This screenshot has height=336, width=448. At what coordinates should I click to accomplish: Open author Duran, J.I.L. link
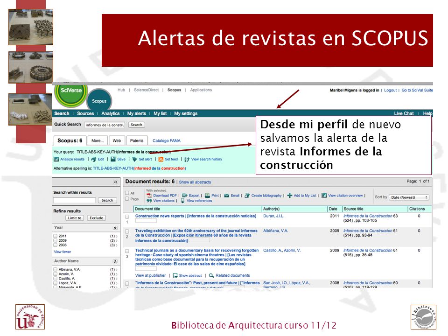point(273,216)
